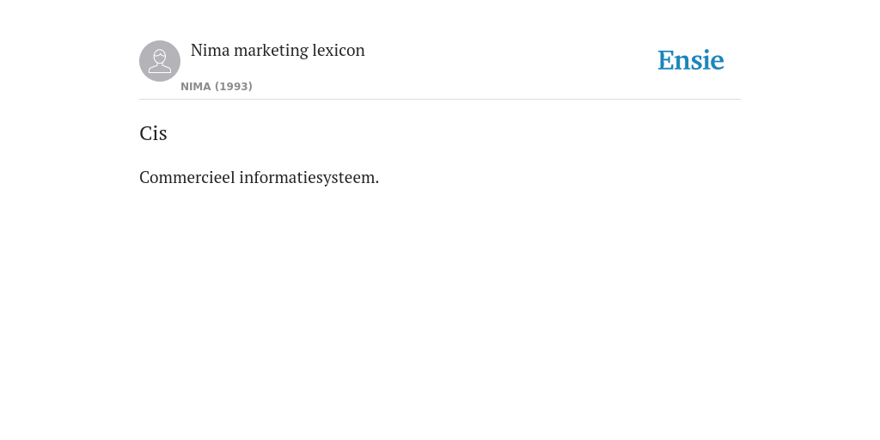Screen dimensions: 880x440
Task: Open the Nima marketing lexicon title
Action: [x=278, y=51]
